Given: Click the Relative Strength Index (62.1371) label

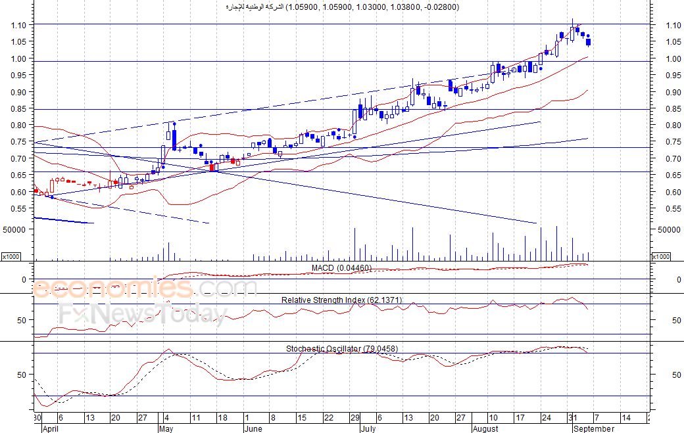Looking at the screenshot, I should 341,300.
